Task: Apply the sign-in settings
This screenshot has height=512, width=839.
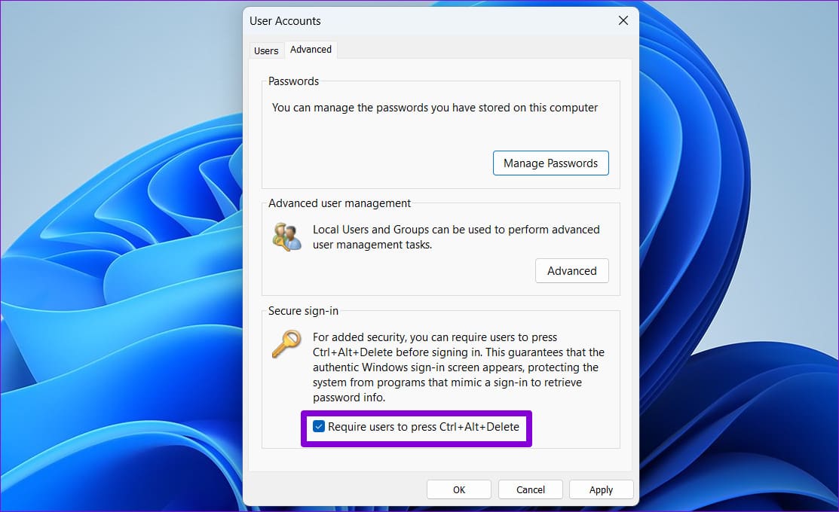Action: (601, 489)
